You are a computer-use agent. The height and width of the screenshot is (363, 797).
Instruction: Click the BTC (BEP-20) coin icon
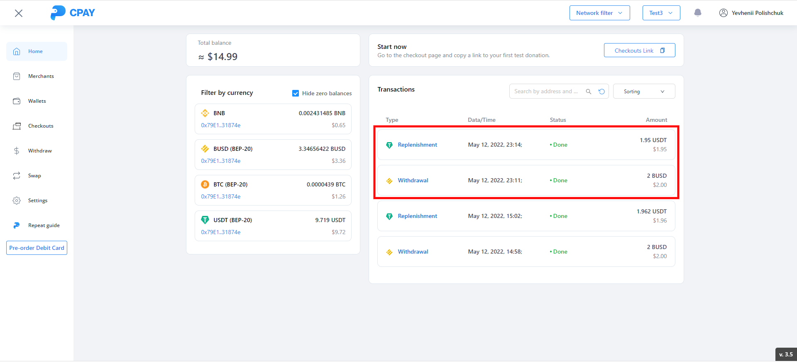205,184
